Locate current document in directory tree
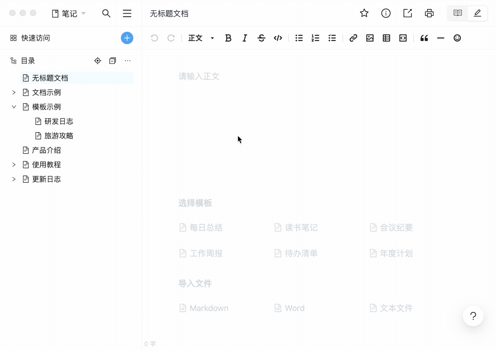 (98, 61)
